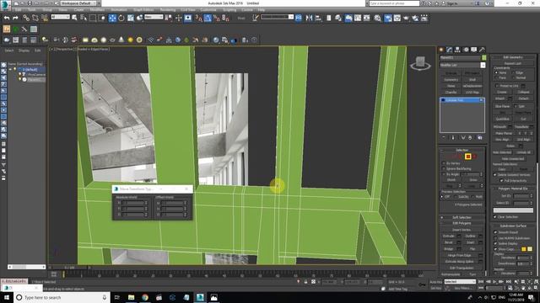Open reference coordinate system View dropdown

154,17
